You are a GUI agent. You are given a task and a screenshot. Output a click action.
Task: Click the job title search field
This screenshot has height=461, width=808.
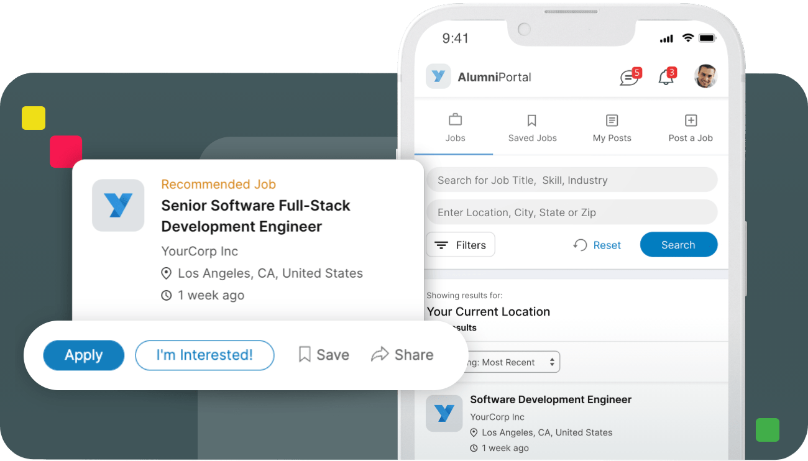click(x=571, y=180)
